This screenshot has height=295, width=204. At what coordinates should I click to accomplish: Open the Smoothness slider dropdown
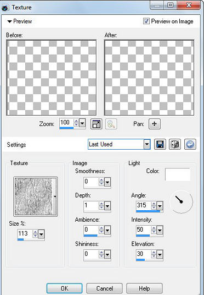tap(107, 182)
